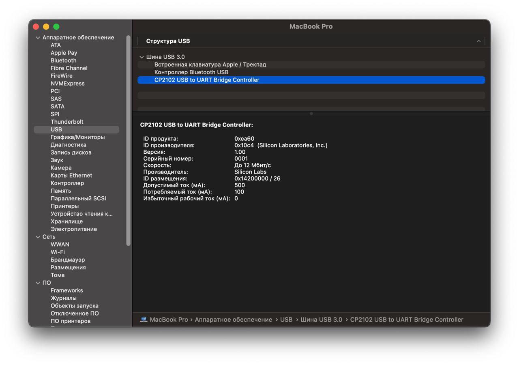
Task: Open the Thunderbolt hardware category
Action: point(67,122)
